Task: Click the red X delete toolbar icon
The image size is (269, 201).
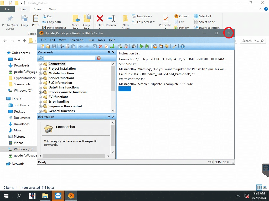Action: 100,46
